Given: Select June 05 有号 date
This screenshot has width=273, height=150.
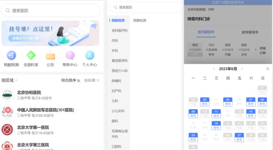Looking at the screenshot, I should pos(228,102).
